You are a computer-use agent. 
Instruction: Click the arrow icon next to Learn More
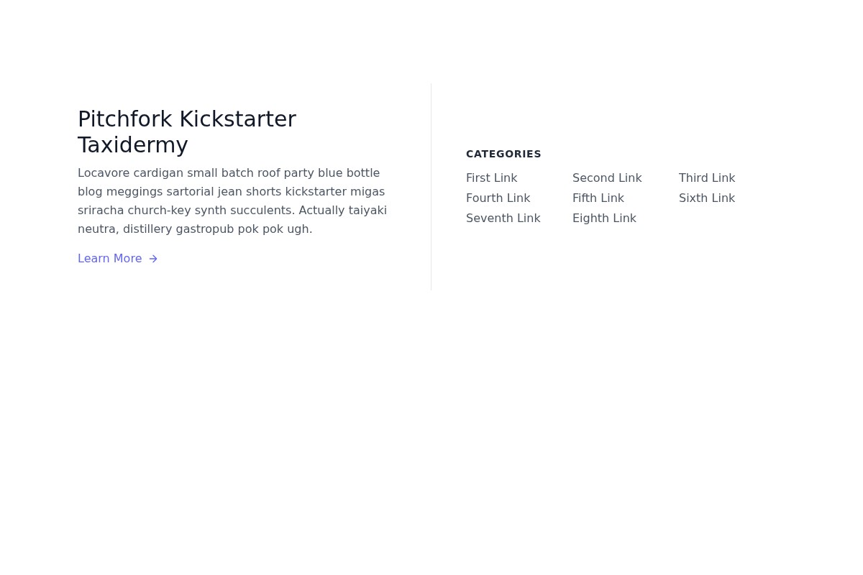152,259
